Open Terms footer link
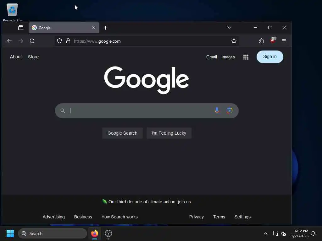Image resolution: width=322 pixels, height=241 pixels. pyautogui.click(x=219, y=217)
